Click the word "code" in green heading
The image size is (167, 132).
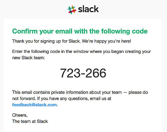(139, 31)
